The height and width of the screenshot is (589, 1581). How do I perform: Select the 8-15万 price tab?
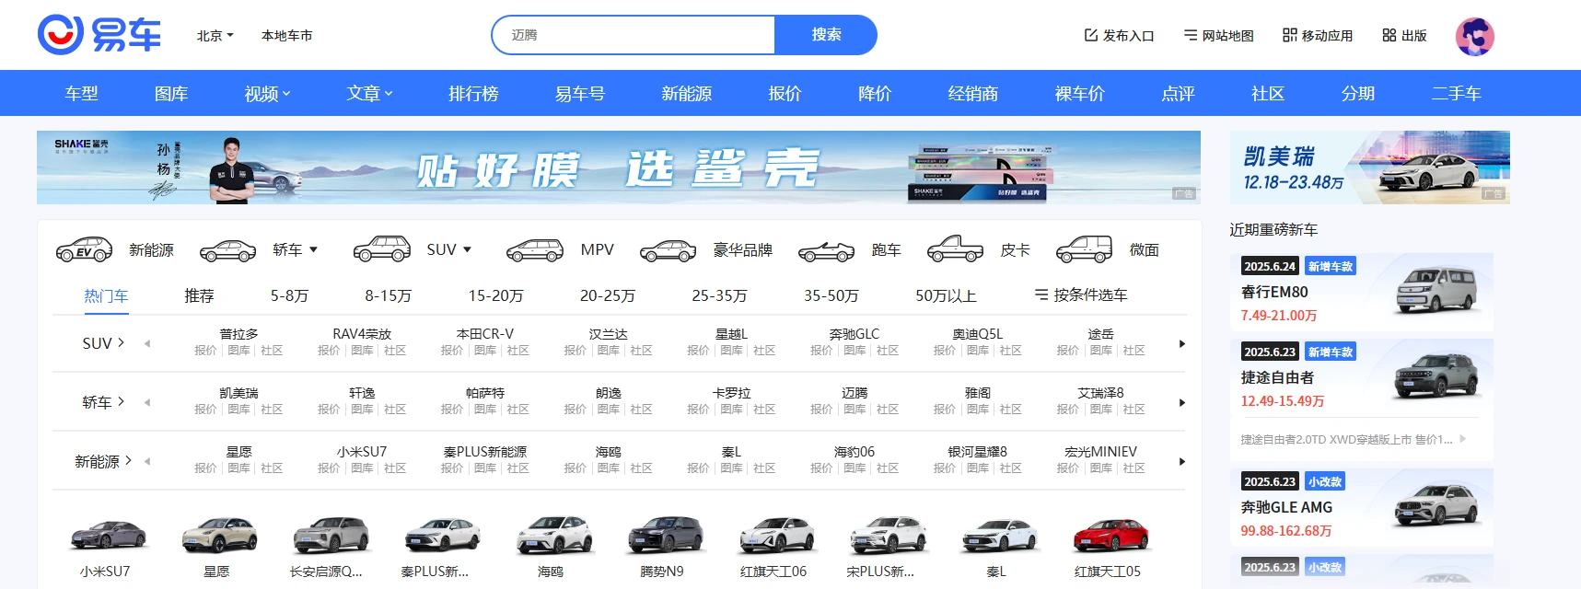(x=388, y=295)
